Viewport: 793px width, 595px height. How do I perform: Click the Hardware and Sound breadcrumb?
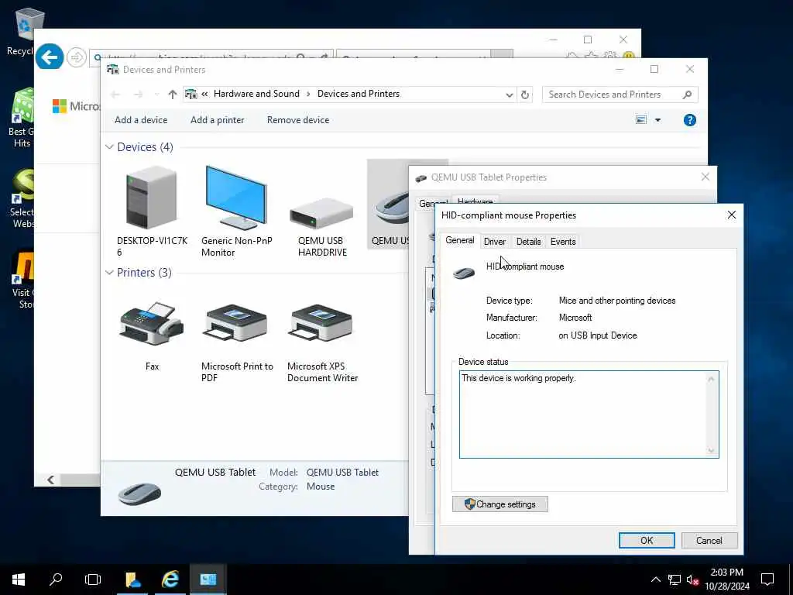tap(256, 94)
